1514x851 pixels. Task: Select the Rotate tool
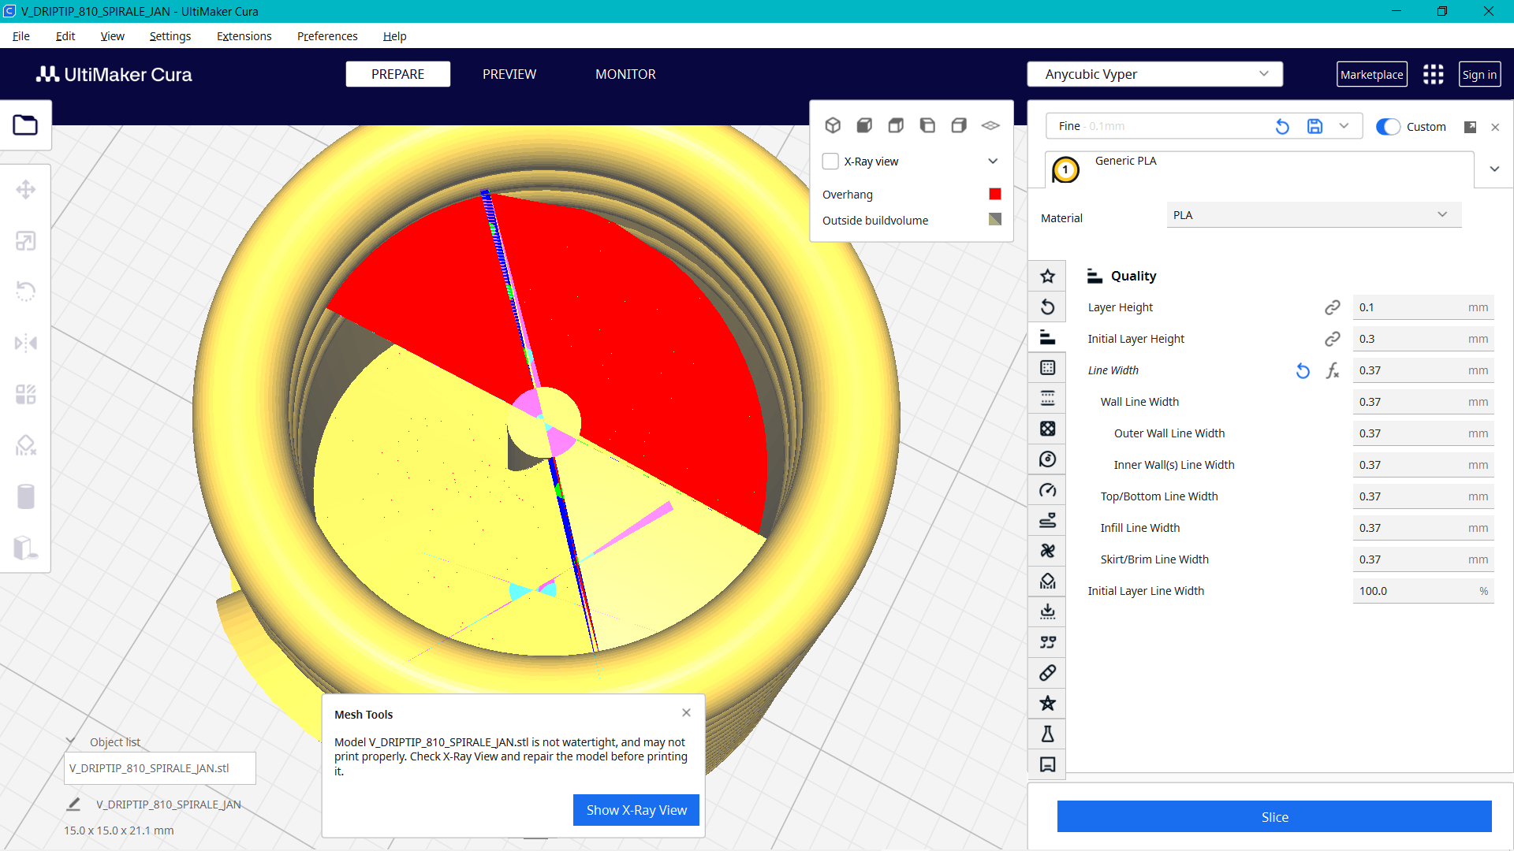(26, 292)
